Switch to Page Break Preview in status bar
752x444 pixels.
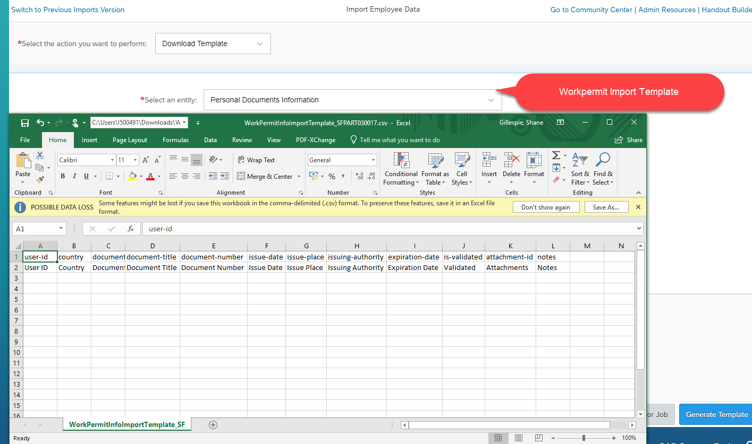(538, 438)
